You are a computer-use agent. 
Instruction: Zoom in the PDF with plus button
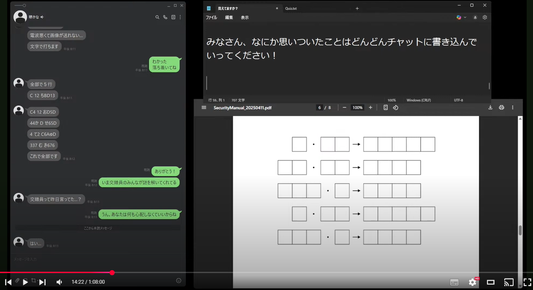click(370, 108)
